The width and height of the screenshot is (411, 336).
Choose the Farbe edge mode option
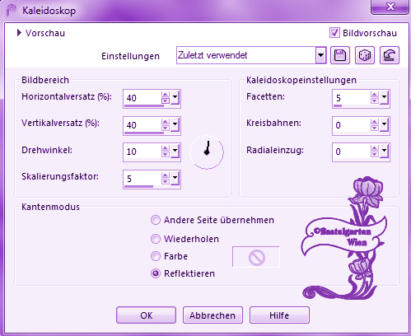tap(156, 256)
